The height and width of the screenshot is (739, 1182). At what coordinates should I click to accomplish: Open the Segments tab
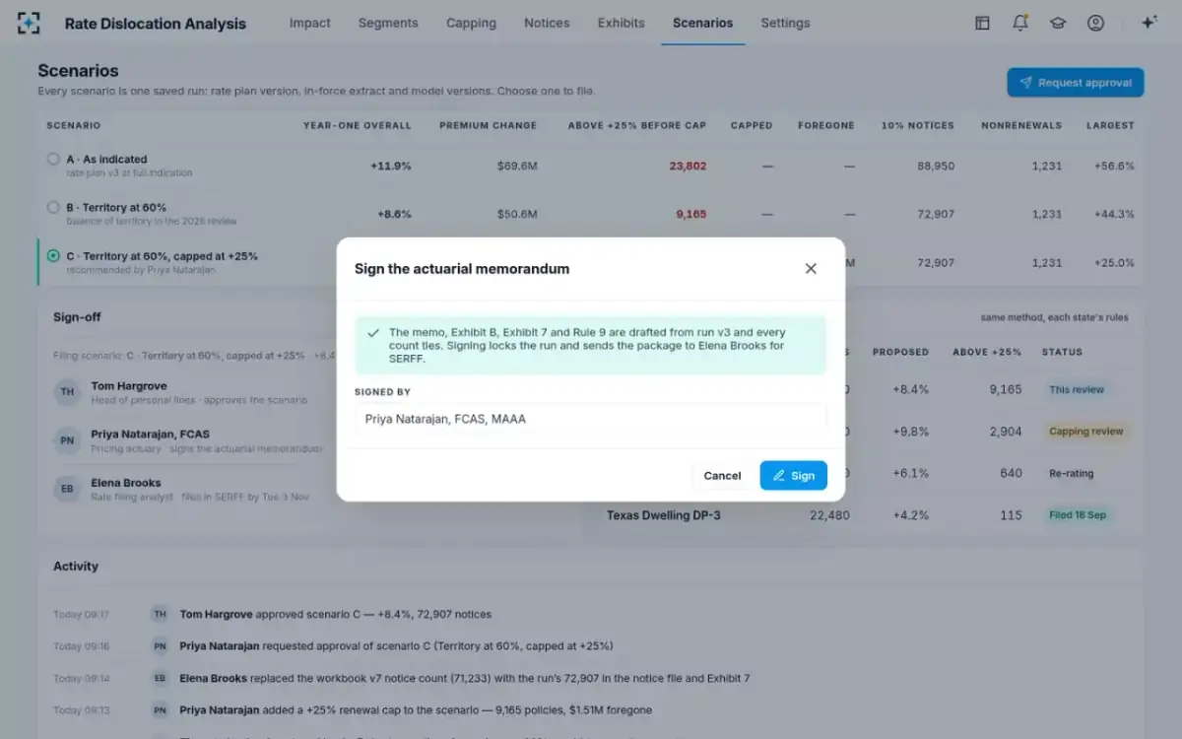[x=388, y=23]
